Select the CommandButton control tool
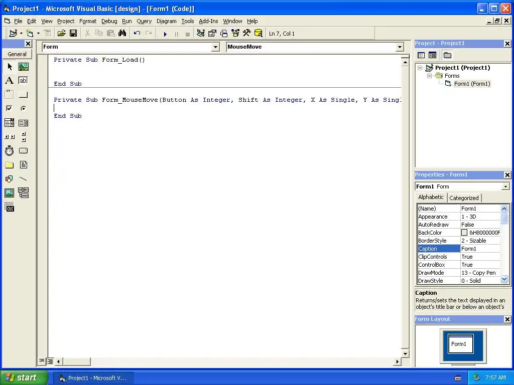 [x=23, y=95]
